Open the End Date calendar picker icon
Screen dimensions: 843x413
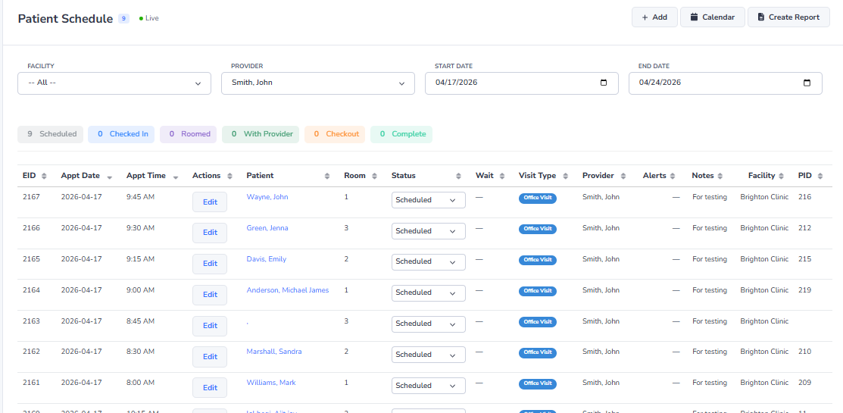pyautogui.click(x=807, y=83)
